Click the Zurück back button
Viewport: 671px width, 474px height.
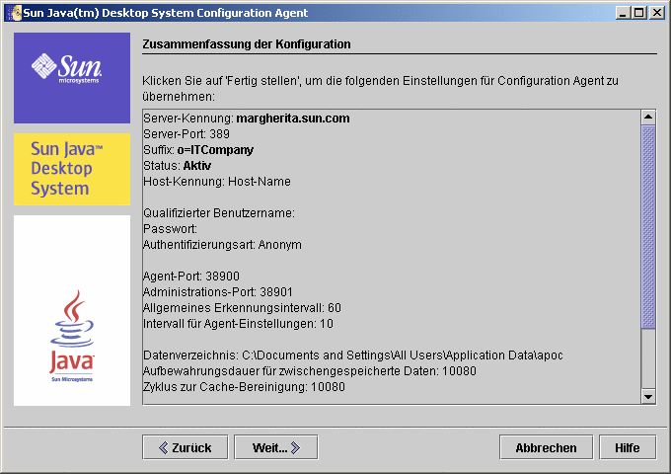[185, 447]
